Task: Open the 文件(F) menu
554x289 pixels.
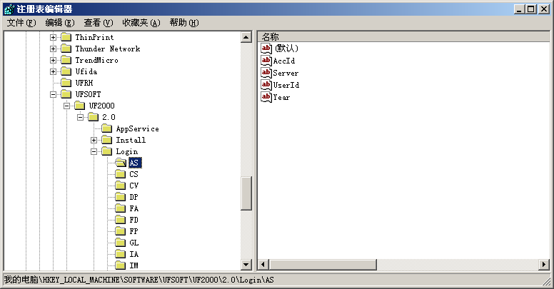Action: click(21, 23)
